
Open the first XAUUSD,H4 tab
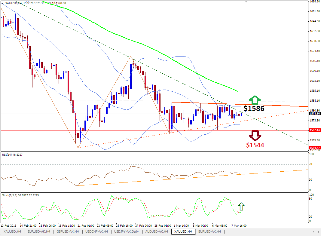[x=12, y=231]
